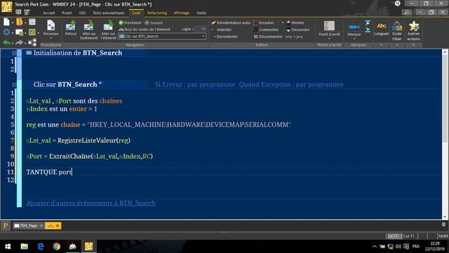The width and height of the screenshot is (449, 253).
Task: Select the Code ribbon tab
Action: click(x=136, y=13)
